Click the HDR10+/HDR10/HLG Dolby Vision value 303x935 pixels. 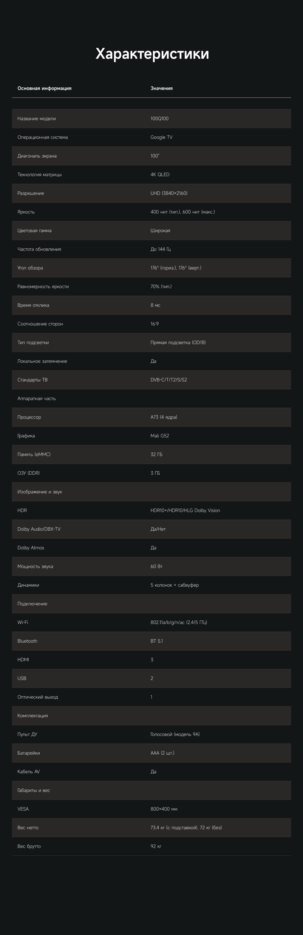[185, 510]
